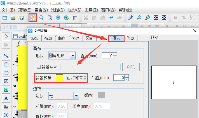Switch to the 区间 tab
This screenshot has width=199, height=118.
(x=89, y=38)
